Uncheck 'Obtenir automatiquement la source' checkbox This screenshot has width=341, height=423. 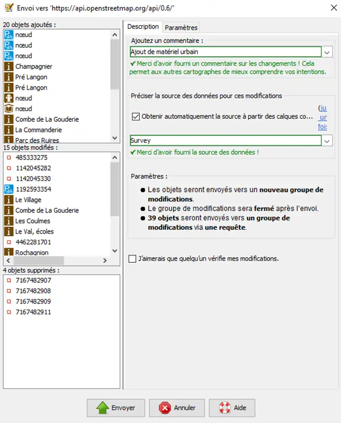click(135, 117)
